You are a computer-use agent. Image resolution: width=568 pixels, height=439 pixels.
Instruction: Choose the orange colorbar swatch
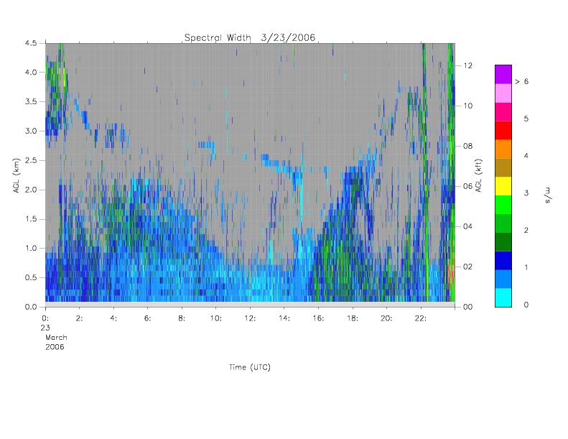point(503,149)
